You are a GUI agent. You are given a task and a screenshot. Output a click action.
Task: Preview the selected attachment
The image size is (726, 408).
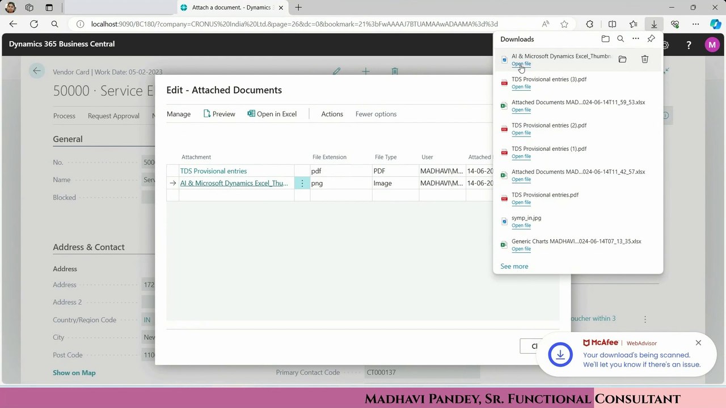(219, 114)
